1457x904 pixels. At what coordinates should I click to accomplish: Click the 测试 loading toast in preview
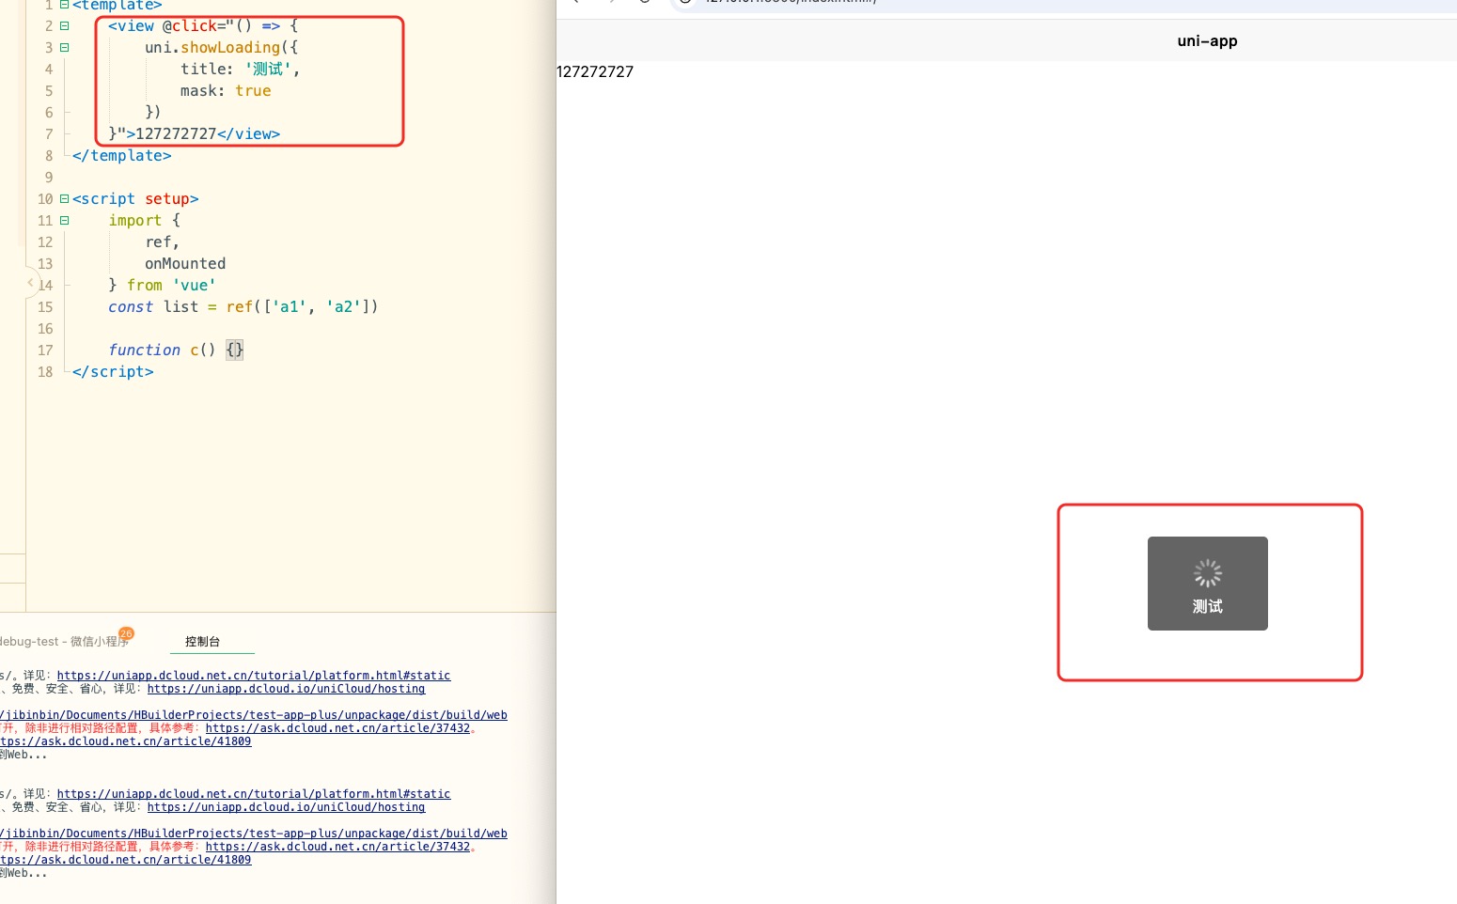click(x=1208, y=584)
